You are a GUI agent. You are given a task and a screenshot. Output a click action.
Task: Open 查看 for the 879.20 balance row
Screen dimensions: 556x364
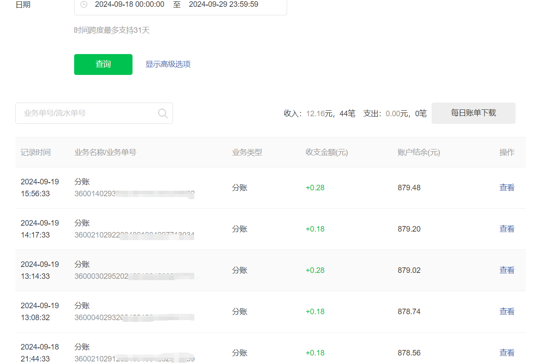click(x=507, y=229)
